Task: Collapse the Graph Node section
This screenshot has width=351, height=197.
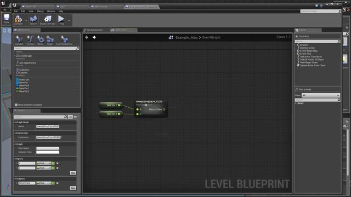Action: (x=15, y=123)
